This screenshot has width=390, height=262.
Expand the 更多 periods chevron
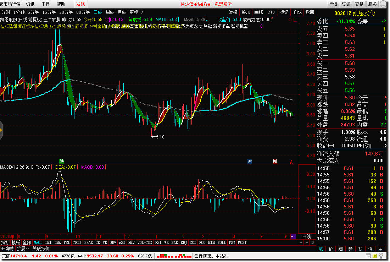[x=142, y=12]
